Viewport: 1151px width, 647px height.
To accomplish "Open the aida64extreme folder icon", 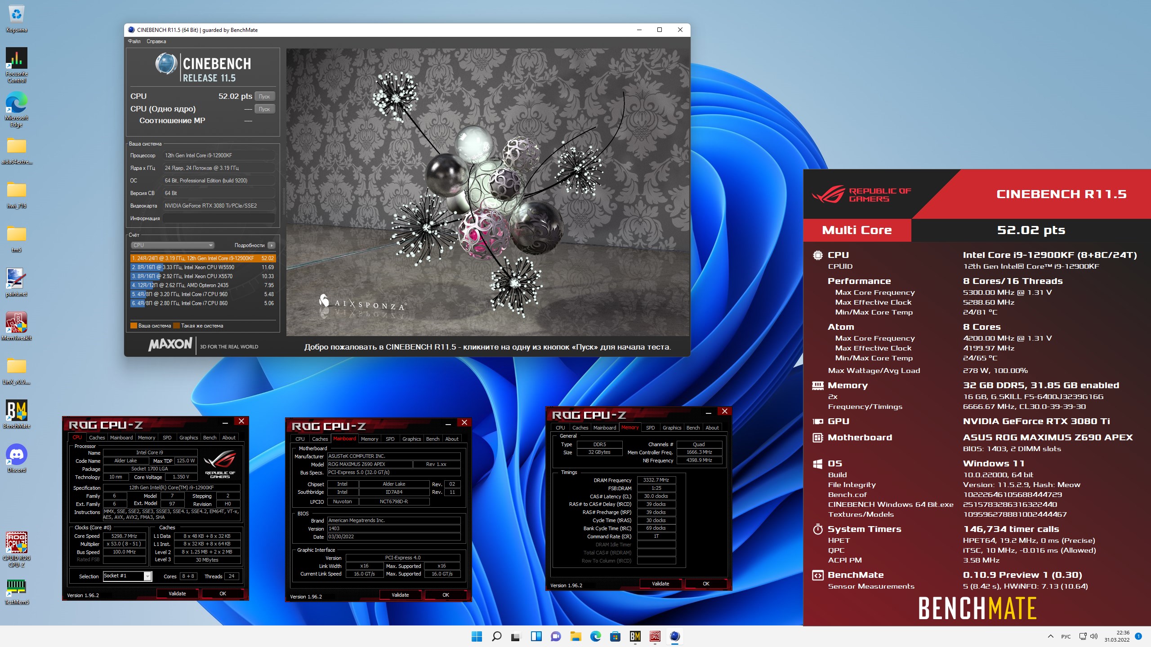I will (x=17, y=151).
